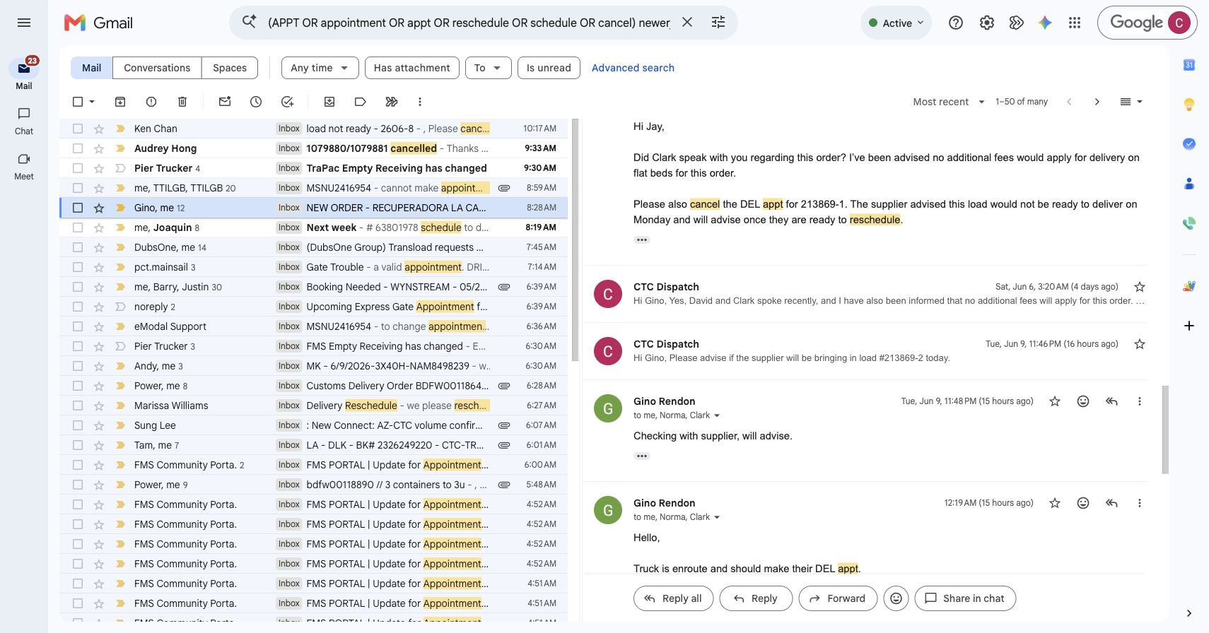Switch to the Conversations tab
Image resolution: width=1209 pixels, height=633 pixels.
(x=157, y=68)
